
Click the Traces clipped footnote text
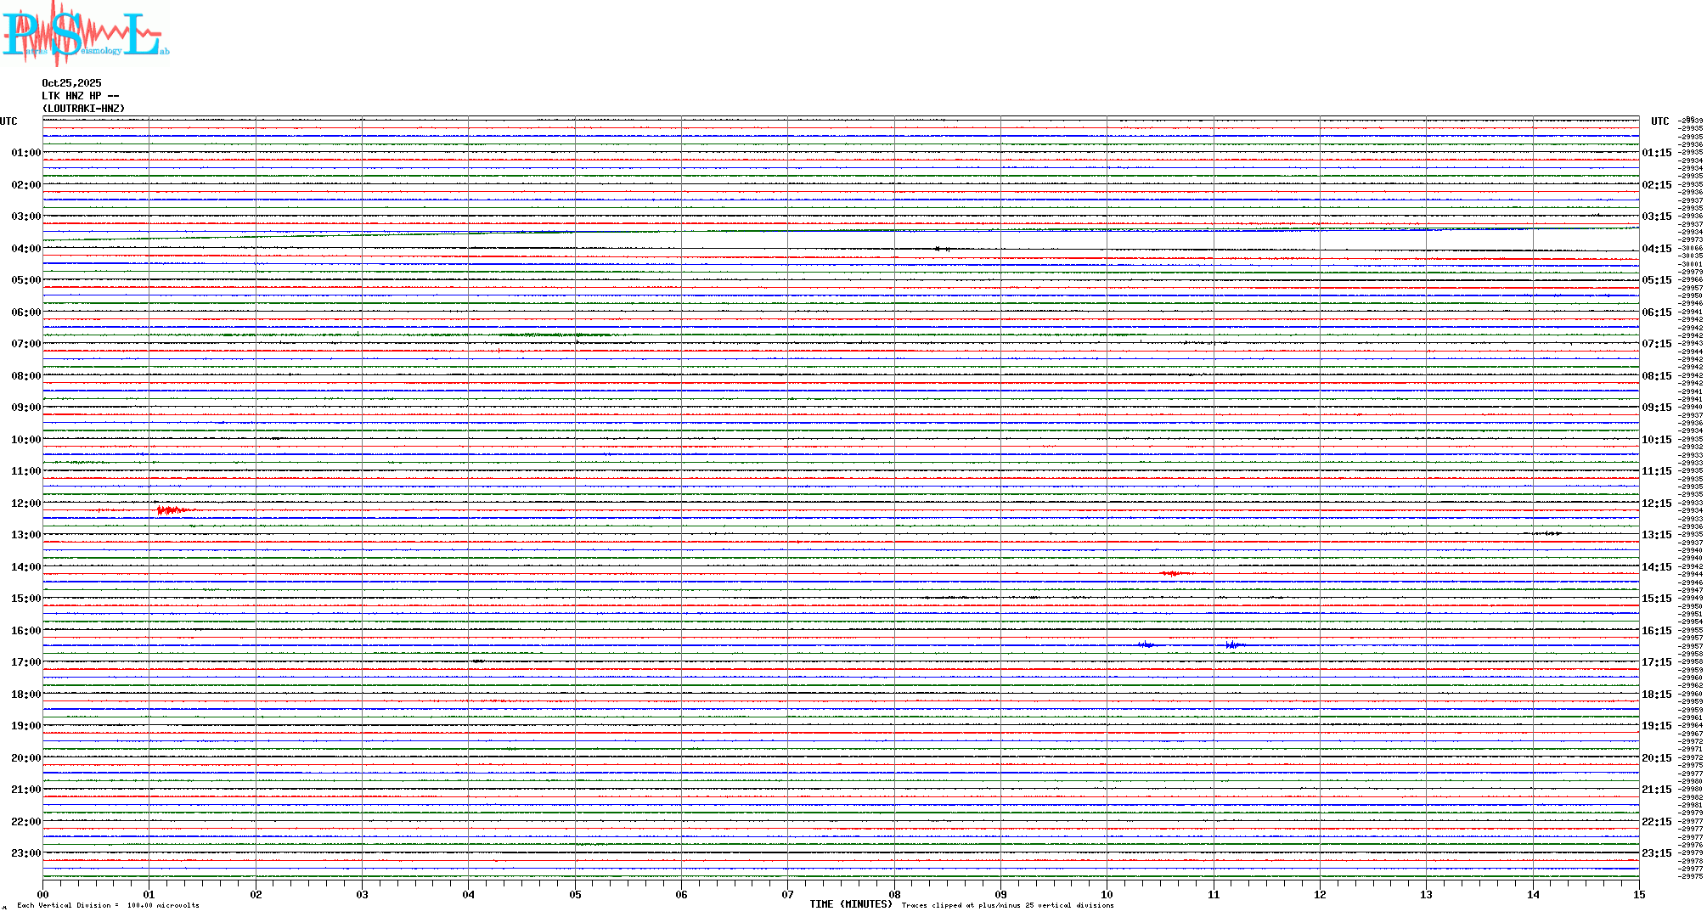point(1007,905)
